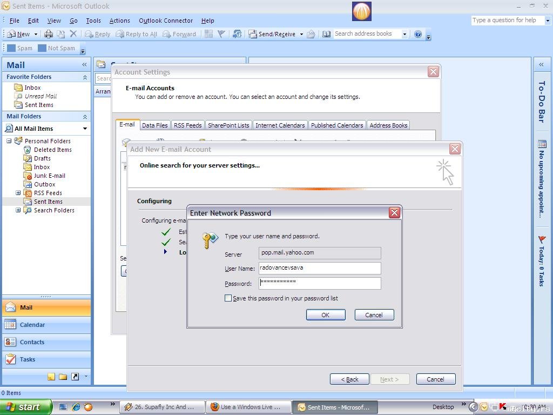This screenshot has width=553, height=415.
Task: Expand the RSS Feeds folder
Action: (18, 193)
